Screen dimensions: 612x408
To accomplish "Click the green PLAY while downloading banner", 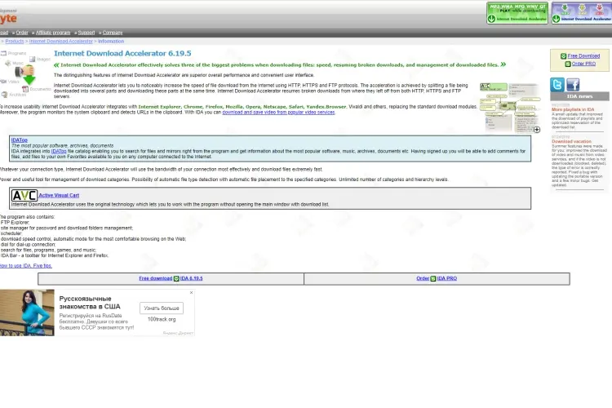I will [x=517, y=13].
